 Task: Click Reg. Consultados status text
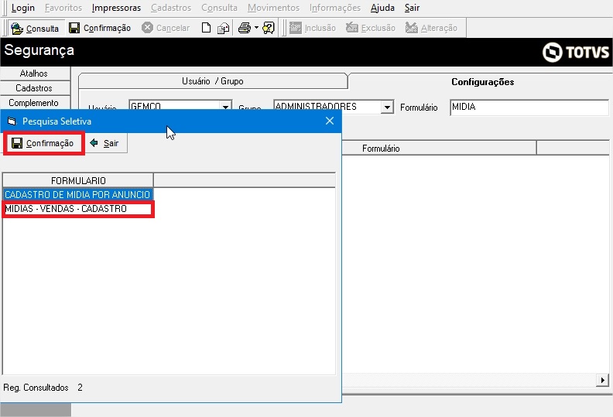(x=36, y=388)
